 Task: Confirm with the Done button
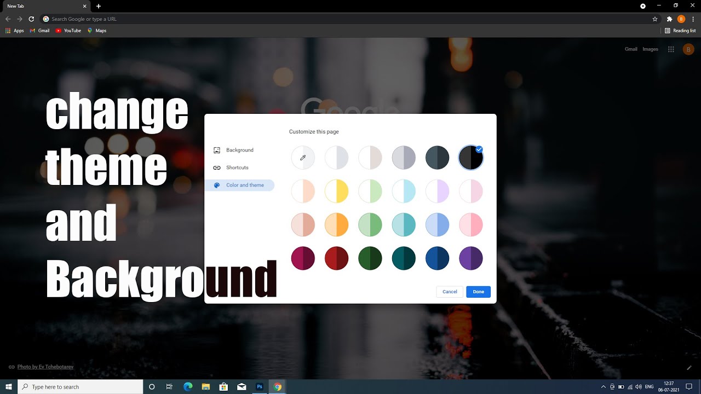click(479, 292)
